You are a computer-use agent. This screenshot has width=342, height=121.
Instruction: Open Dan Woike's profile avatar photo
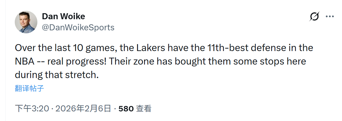click(26, 22)
